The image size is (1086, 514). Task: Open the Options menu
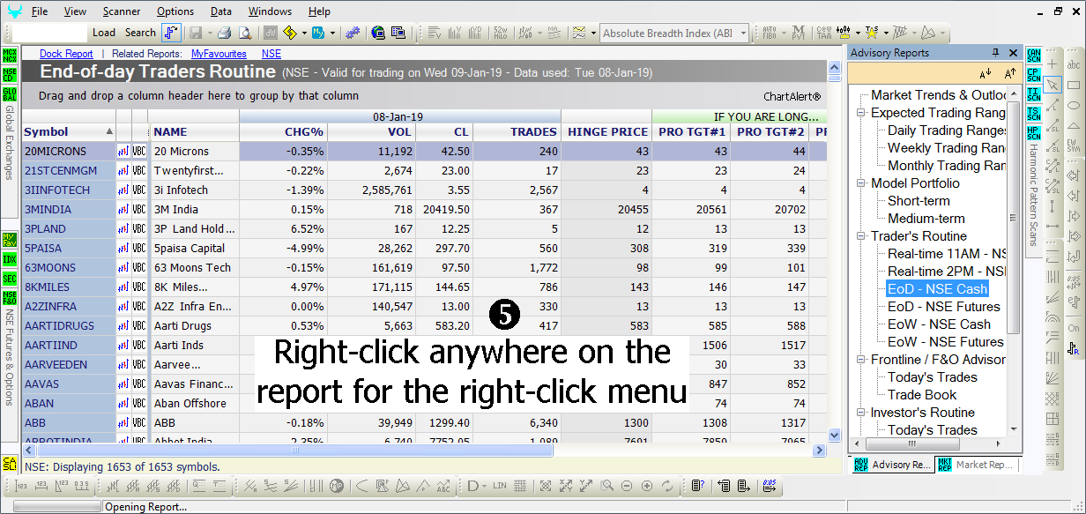(x=175, y=11)
